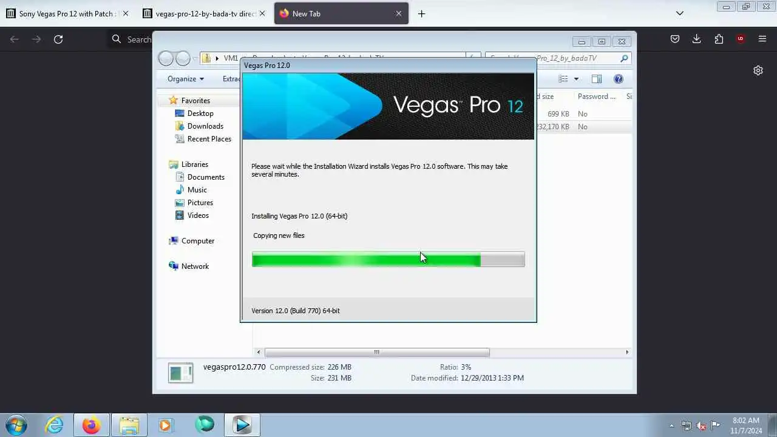The image size is (777, 437).
Task: Click Vegas Pro installer taskbar icon
Action: [242, 425]
